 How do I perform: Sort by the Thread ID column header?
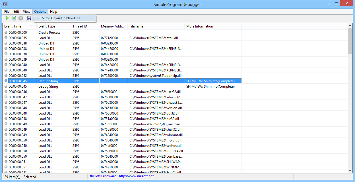tap(85, 26)
